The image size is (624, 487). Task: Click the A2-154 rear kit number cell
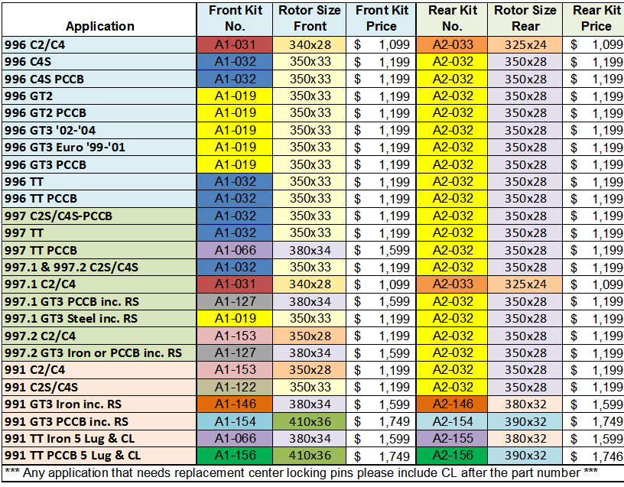pos(452,421)
